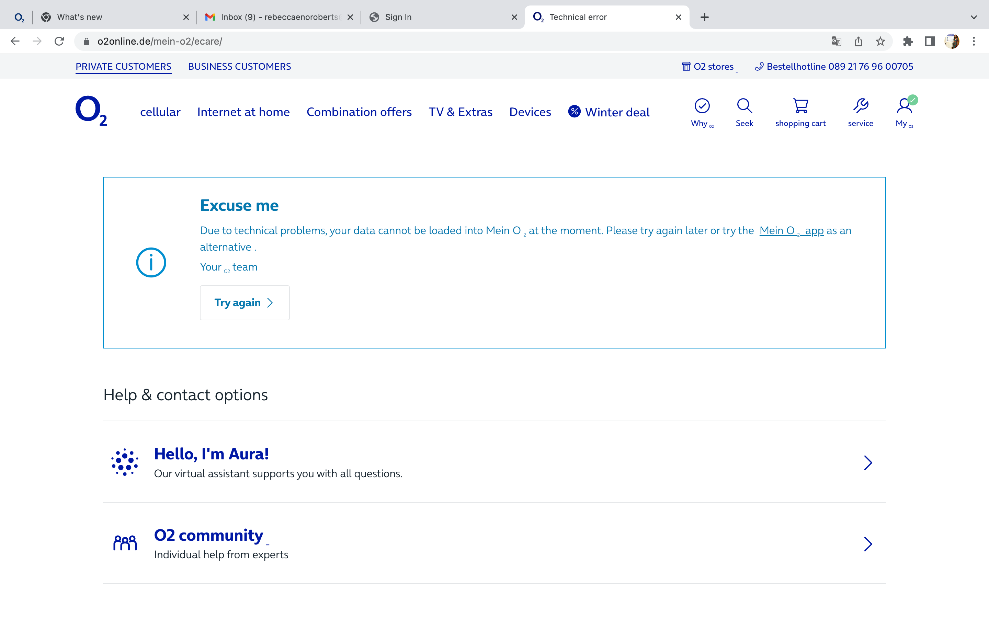Viewport: 989px width, 618px height.
Task: Open the O2 community heading
Action: [x=208, y=535]
